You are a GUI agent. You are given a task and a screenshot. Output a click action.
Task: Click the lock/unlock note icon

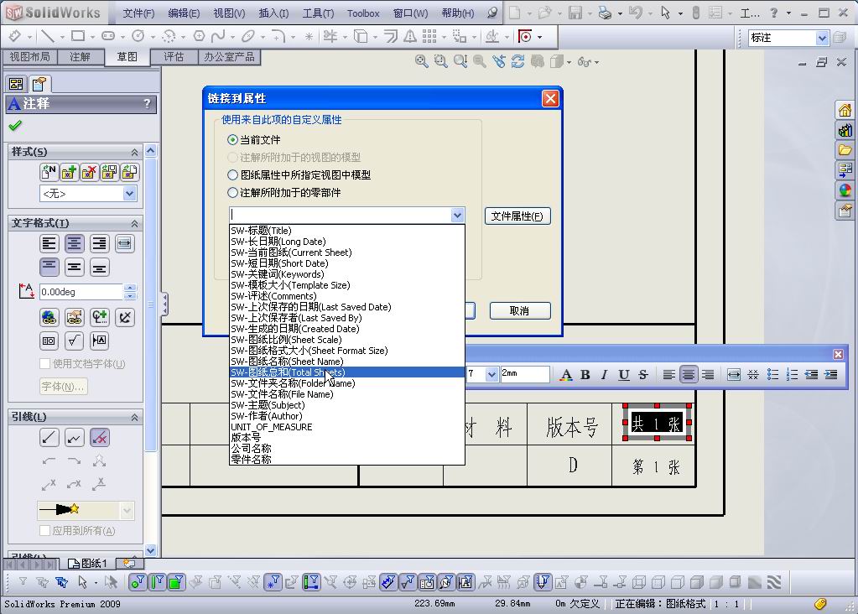[x=125, y=317]
